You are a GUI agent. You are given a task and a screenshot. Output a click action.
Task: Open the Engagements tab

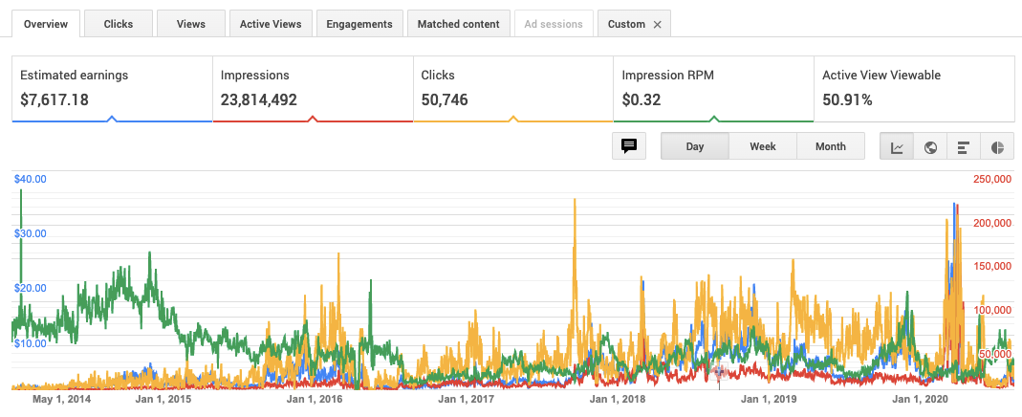[x=359, y=24]
